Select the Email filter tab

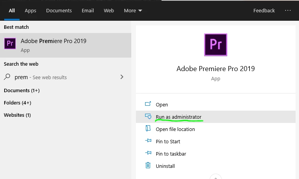(x=88, y=10)
